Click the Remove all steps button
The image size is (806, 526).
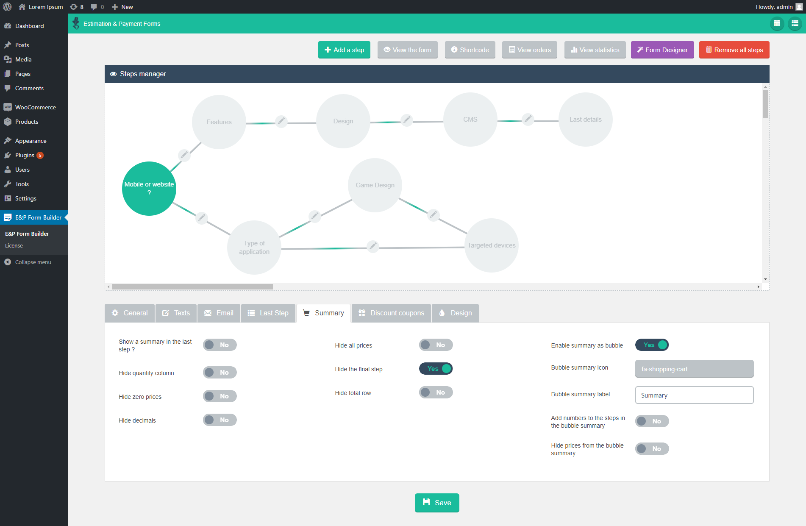coord(734,50)
